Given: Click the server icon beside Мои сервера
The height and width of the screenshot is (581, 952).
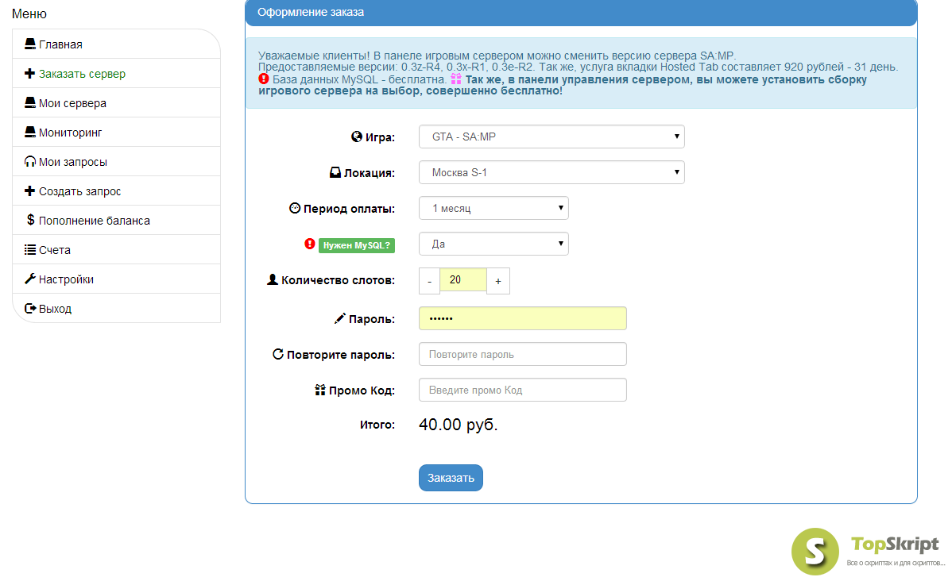Looking at the screenshot, I should pyautogui.click(x=29, y=102).
